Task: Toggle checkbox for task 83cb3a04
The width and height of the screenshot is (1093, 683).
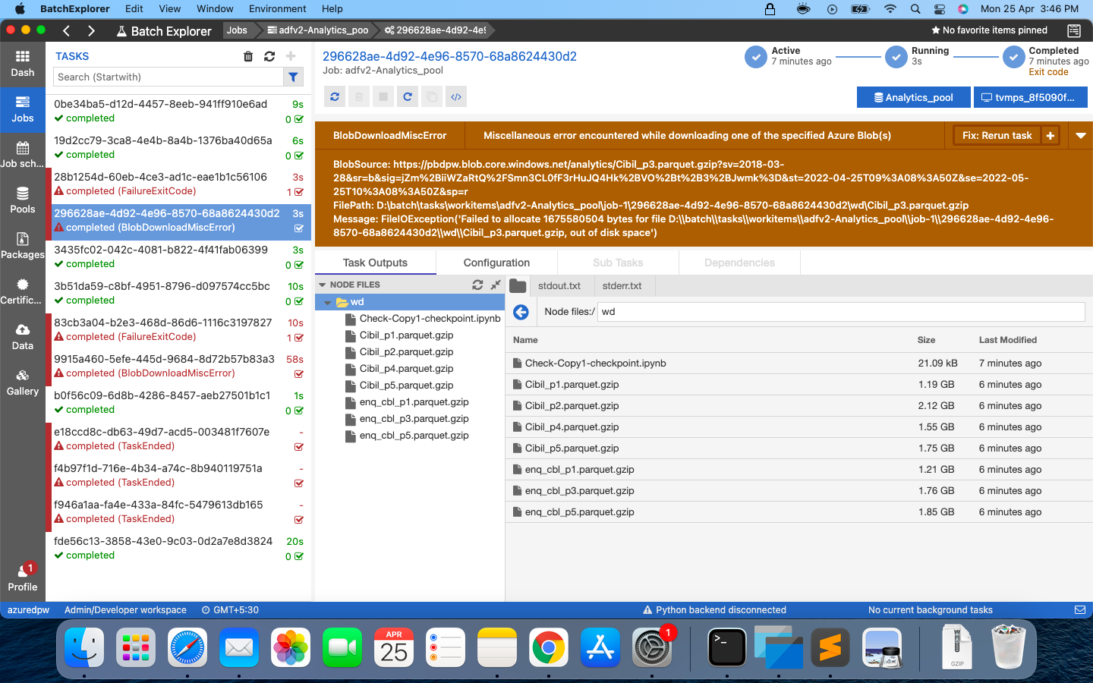Action: [x=299, y=338]
